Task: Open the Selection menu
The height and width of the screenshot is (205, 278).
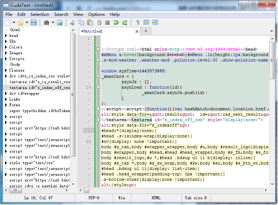Action: pos(40,14)
